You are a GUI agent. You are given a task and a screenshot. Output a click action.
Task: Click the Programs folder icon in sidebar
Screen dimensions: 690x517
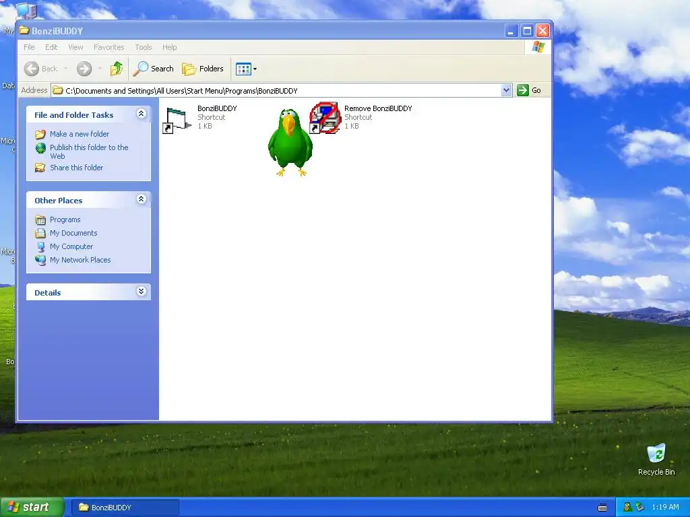pos(40,219)
